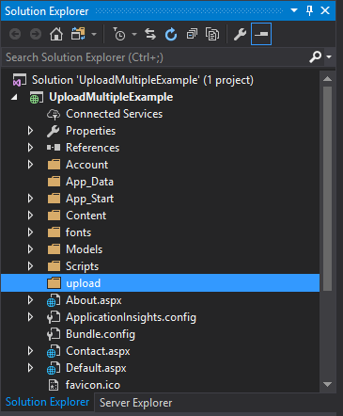Select ApplicationInsights.config file

(x=131, y=317)
